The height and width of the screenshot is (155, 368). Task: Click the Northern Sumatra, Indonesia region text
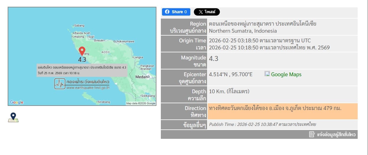[243, 31]
